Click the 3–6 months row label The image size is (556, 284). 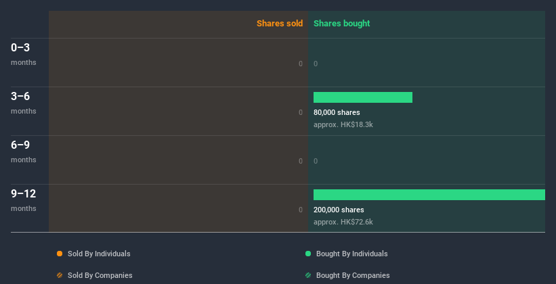(x=24, y=103)
